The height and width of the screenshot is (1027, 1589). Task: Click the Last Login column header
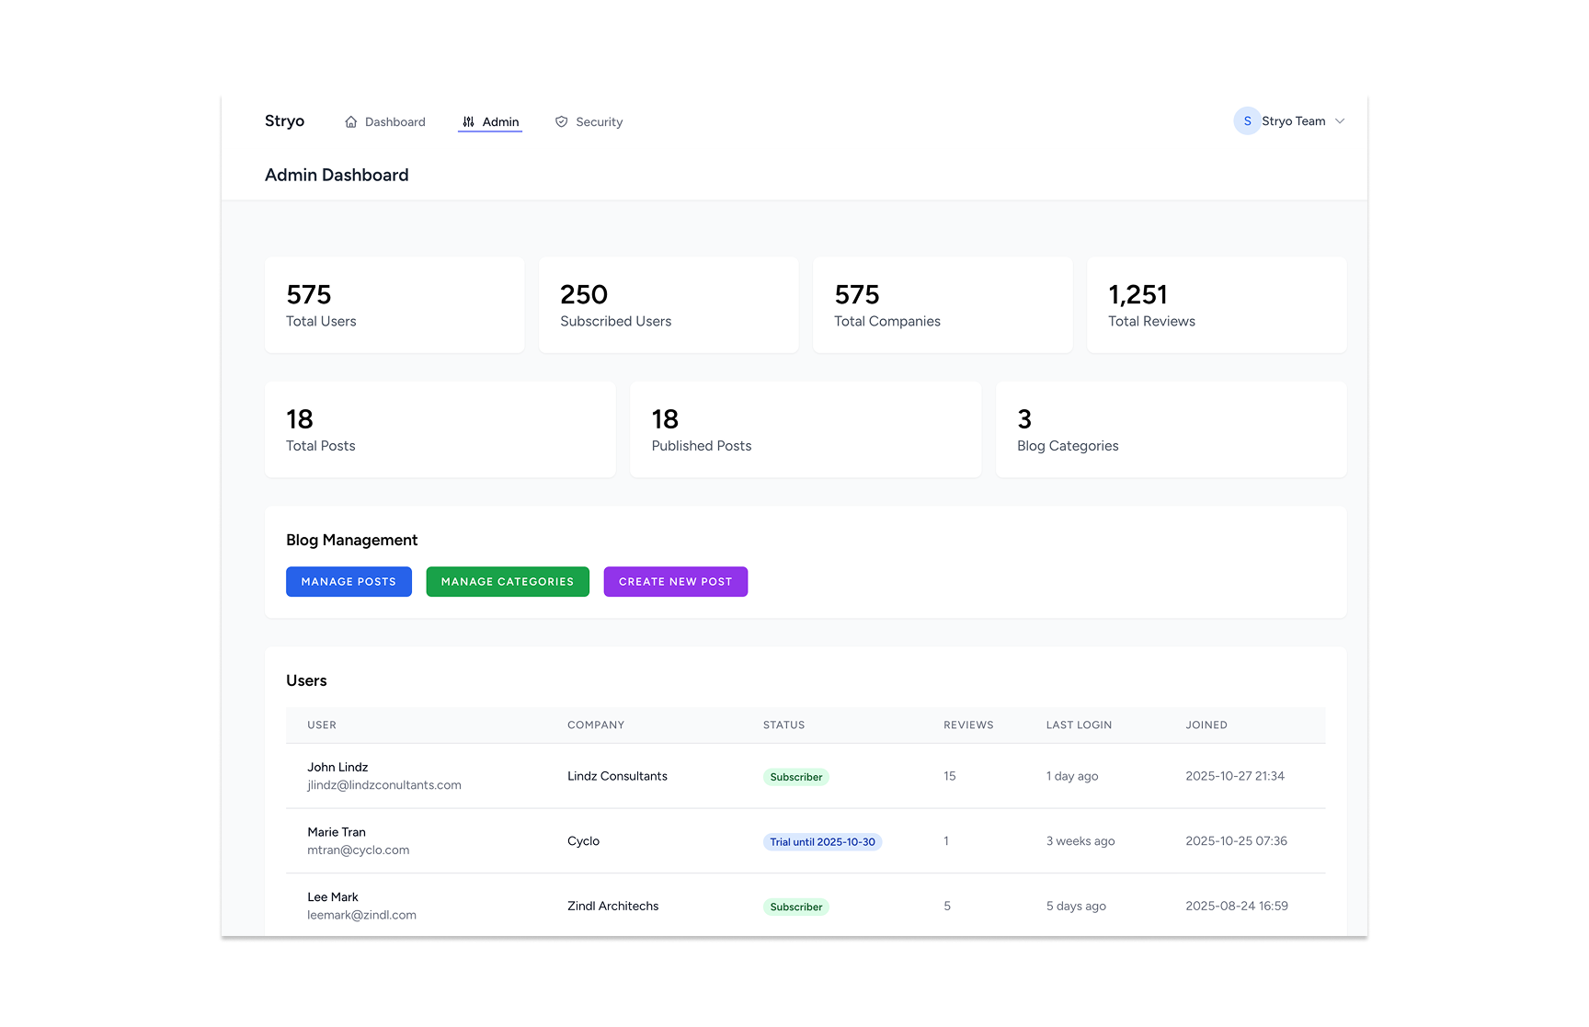click(1079, 725)
